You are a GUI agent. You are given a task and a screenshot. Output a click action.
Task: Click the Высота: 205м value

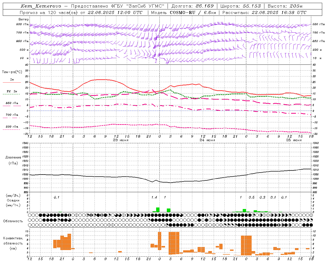(285, 6)
